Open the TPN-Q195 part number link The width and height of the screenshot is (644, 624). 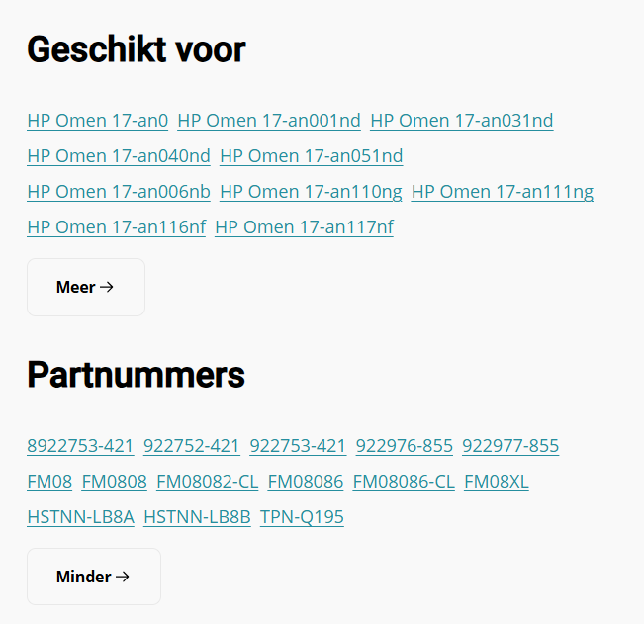point(302,517)
